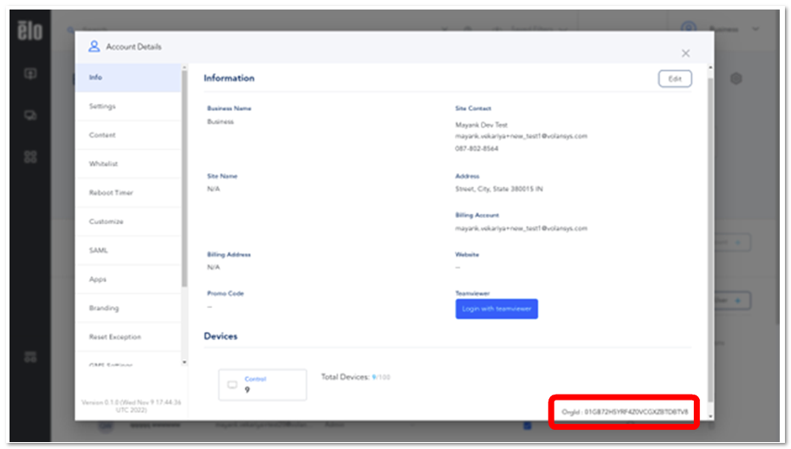
Task: Click main panel scroll-up arrow
Action: pos(710,67)
